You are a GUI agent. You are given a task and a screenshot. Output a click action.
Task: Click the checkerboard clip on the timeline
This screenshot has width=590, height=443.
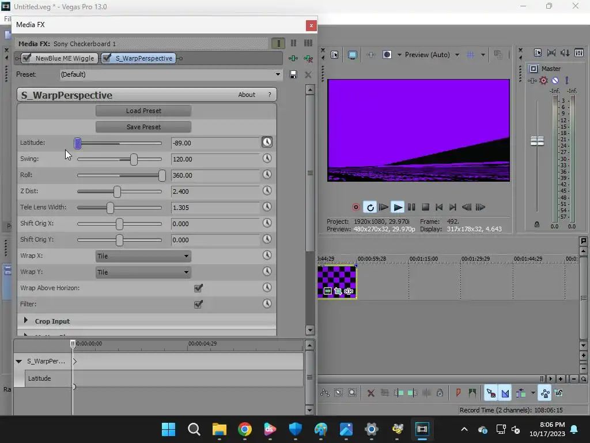(x=336, y=281)
